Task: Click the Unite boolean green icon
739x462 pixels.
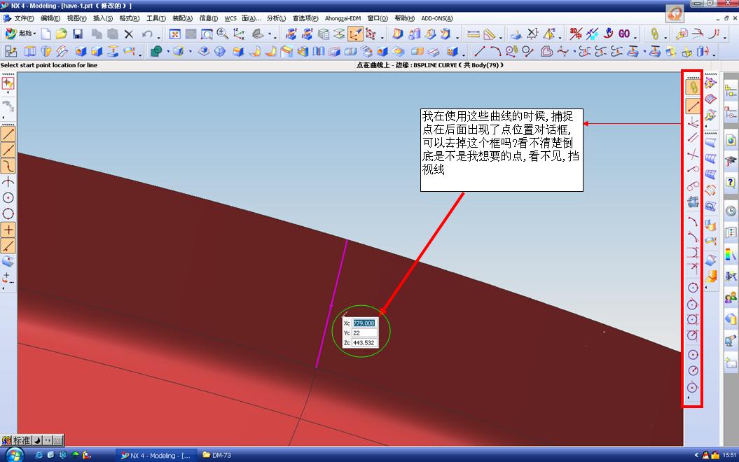Action: tap(156, 51)
